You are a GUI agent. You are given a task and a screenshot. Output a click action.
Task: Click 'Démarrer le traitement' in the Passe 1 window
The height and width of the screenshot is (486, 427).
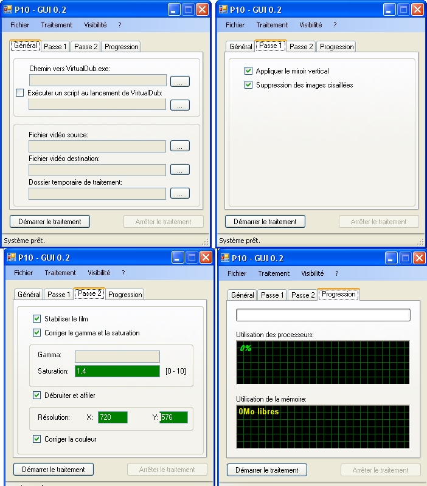click(x=265, y=222)
